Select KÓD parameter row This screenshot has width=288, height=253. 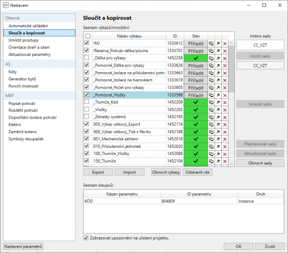click(x=183, y=201)
